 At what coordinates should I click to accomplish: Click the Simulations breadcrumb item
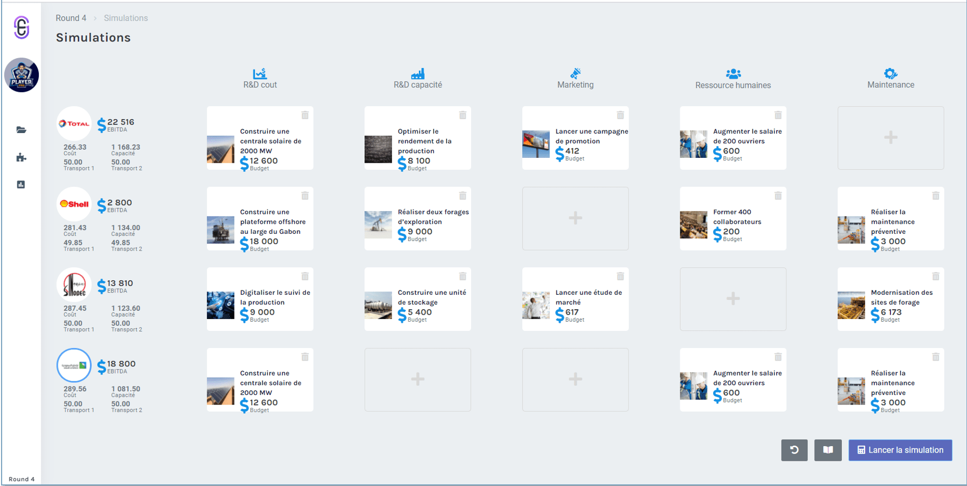[x=126, y=18]
